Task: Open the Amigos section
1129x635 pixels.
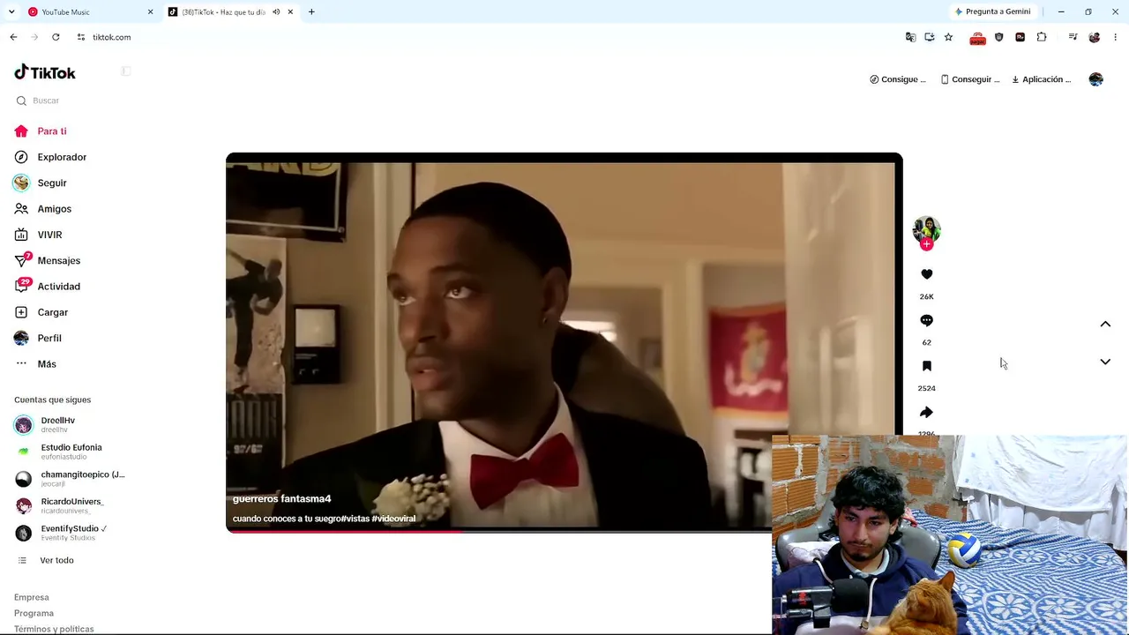Action: point(54,209)
